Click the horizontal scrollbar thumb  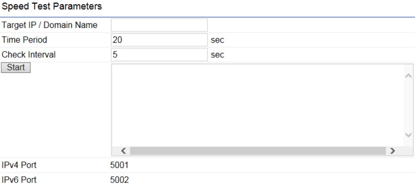click(x=258, y=151)
